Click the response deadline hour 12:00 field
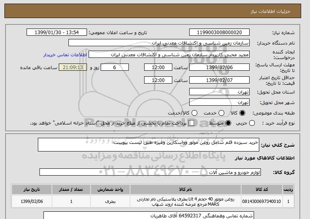This screenshot has width=310, height=219. click(x=158, y=67)
